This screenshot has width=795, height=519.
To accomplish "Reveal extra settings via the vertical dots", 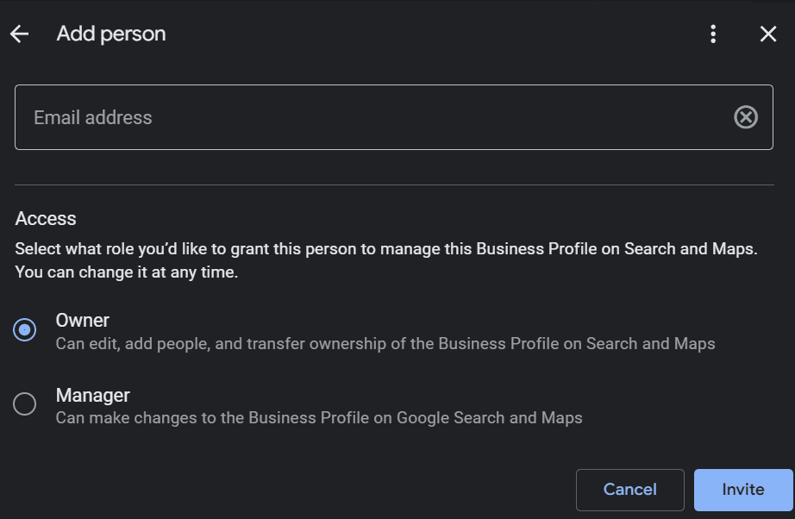I will coord(713,34).
